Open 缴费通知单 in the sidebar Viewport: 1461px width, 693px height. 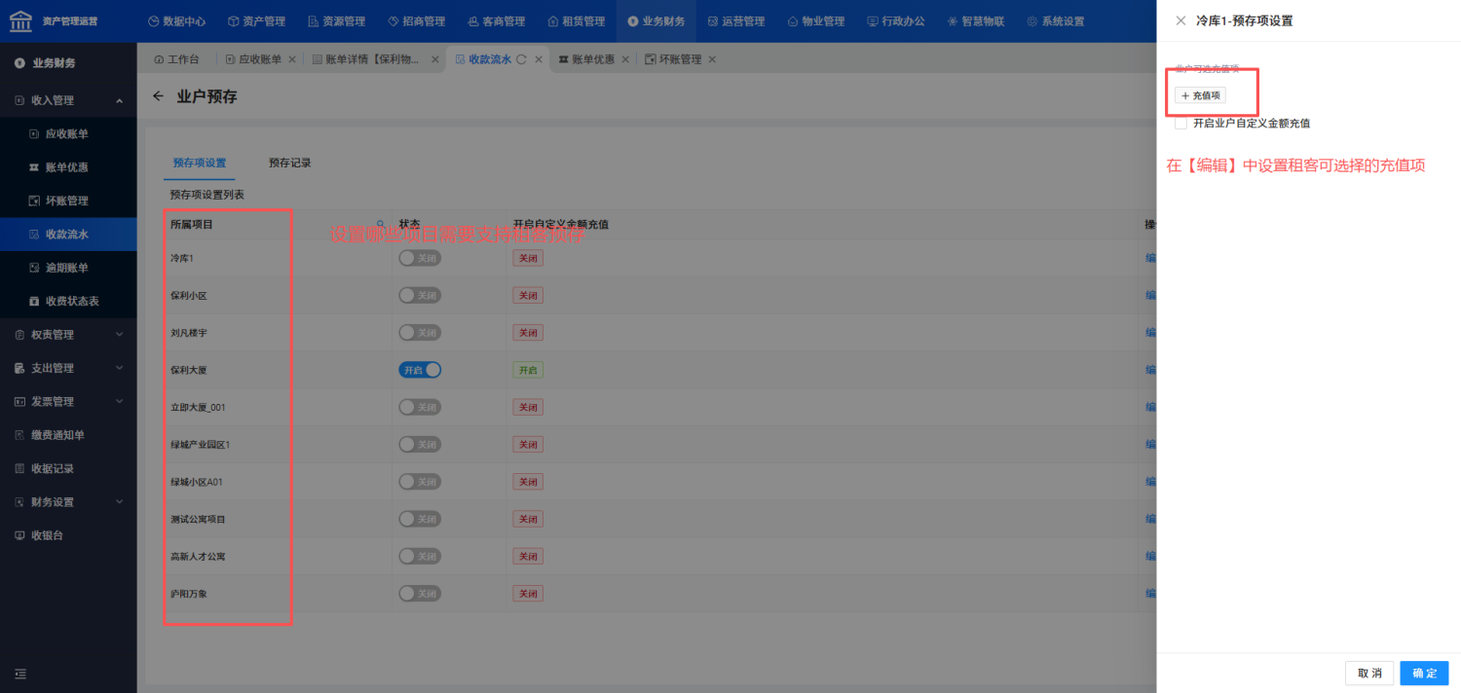[68, 435]
